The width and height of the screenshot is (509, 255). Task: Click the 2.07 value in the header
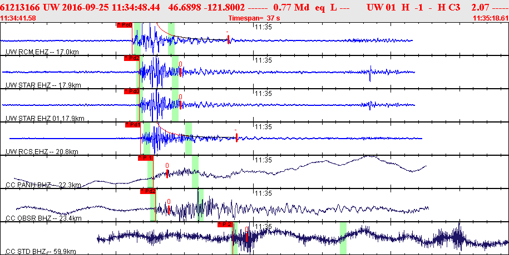tap(482, 7)
